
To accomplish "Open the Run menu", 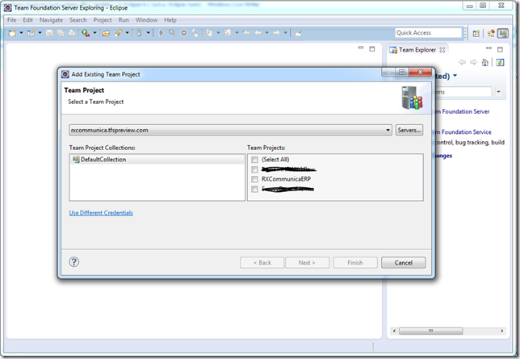I will [x=124, y=20].
